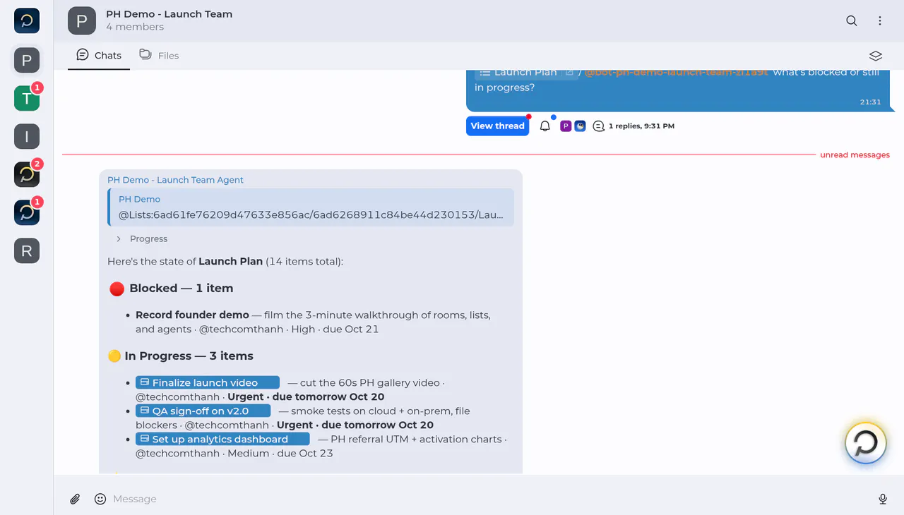Screen dimensions: 904x515
Task: Open the quoted PH Demo @Lists message
Action: [311, 207]
